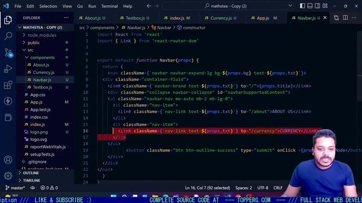Open App.test.js in the file tree

coord(40,109)
